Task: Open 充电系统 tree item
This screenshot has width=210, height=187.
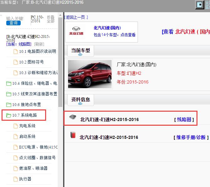Action: click(27, 126)
